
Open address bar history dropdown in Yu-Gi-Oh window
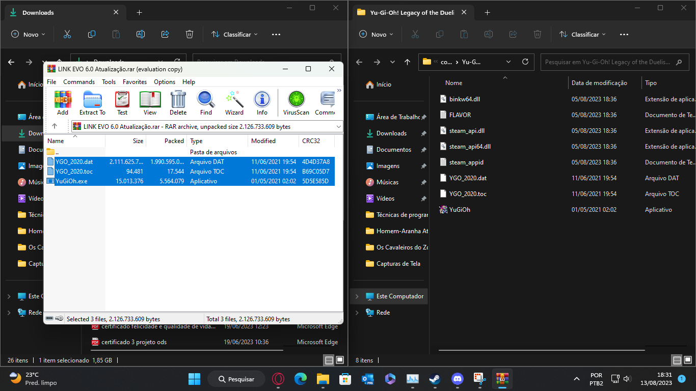508,62
